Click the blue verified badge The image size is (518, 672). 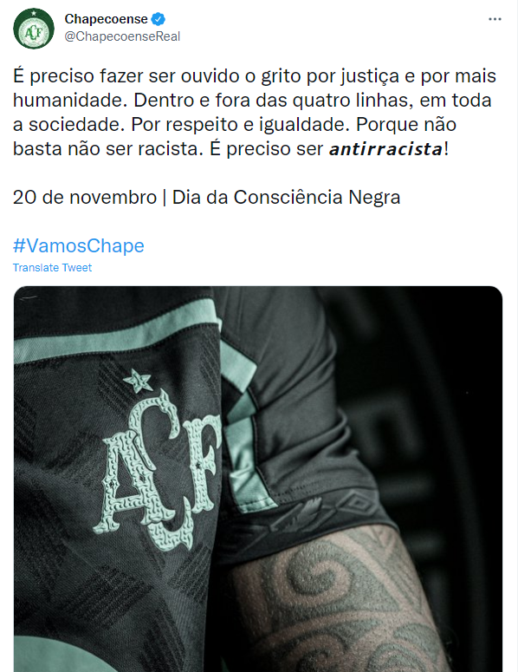(x=159, y=19)
